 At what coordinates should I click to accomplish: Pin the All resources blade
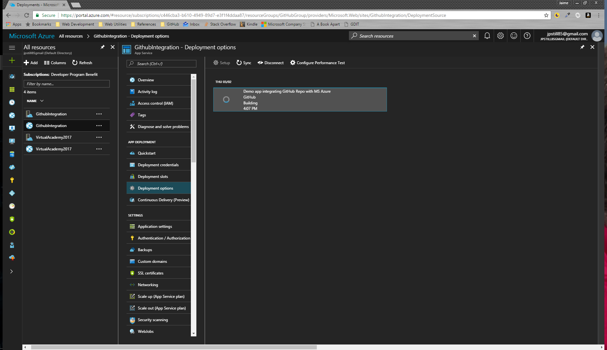click(x=103, y=47)
